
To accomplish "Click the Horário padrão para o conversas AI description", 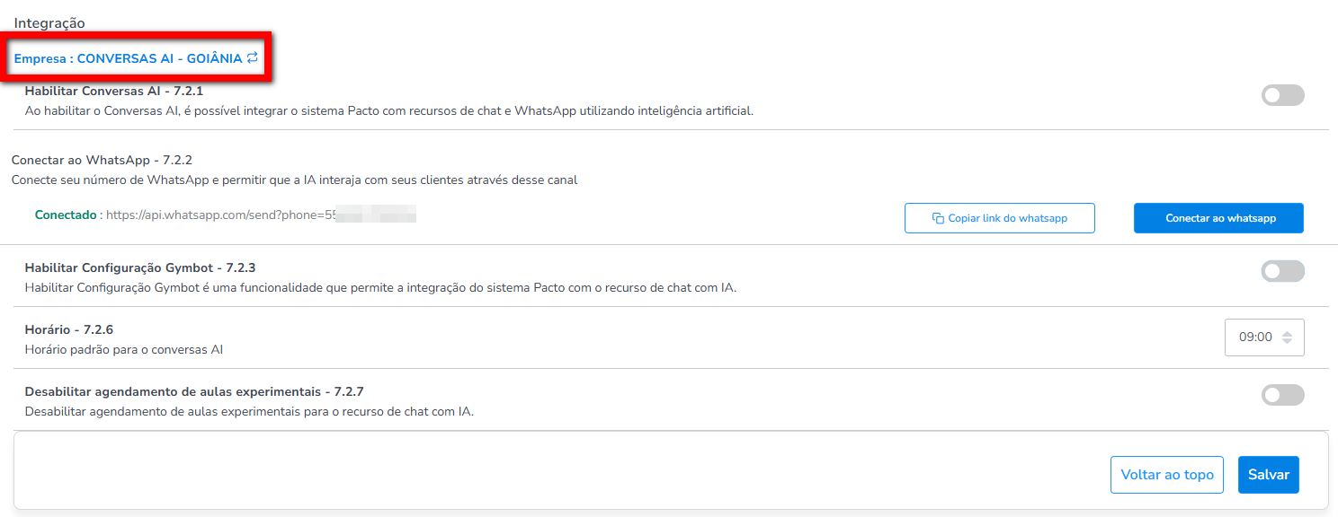I will coord(124,349).
